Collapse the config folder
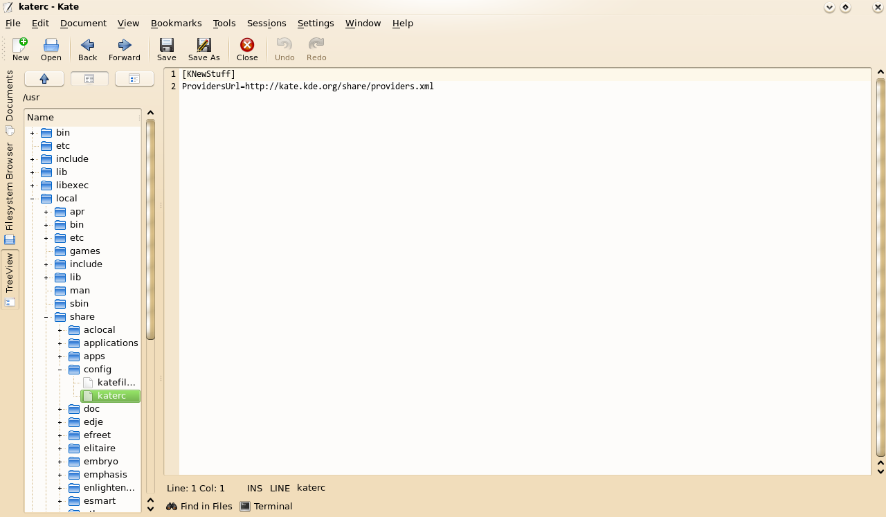The height and width of the screenshot is (517, 886). (x=60, y=370)
